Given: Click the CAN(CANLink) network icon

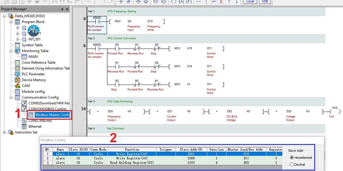Looking at the screenshot, I should pos(24,121).
